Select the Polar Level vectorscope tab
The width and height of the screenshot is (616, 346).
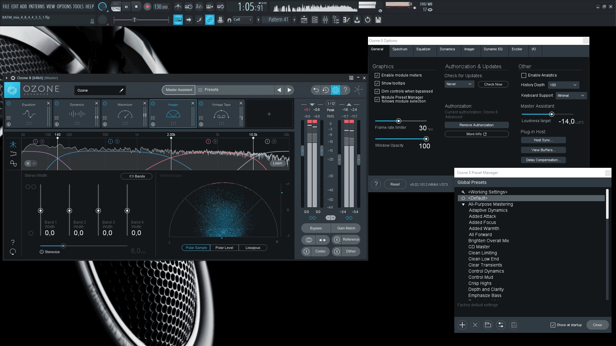224,248
